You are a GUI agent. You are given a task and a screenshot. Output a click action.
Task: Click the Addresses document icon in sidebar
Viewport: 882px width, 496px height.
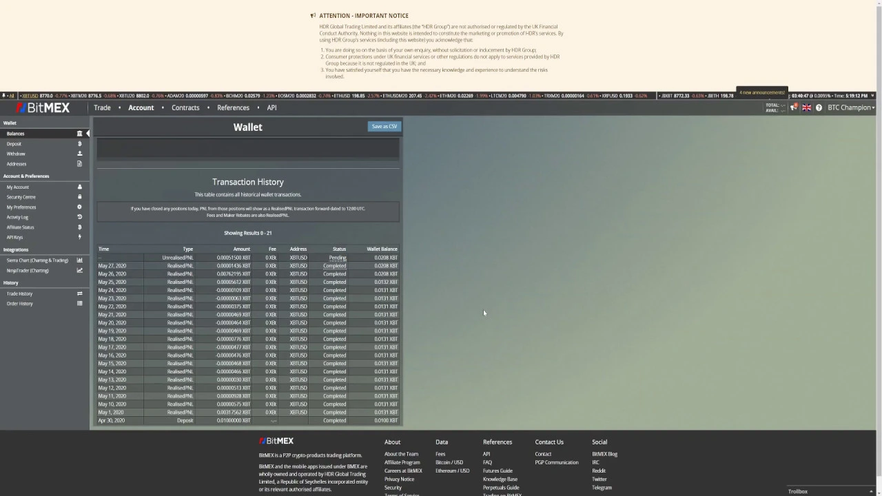click(79, 164)
